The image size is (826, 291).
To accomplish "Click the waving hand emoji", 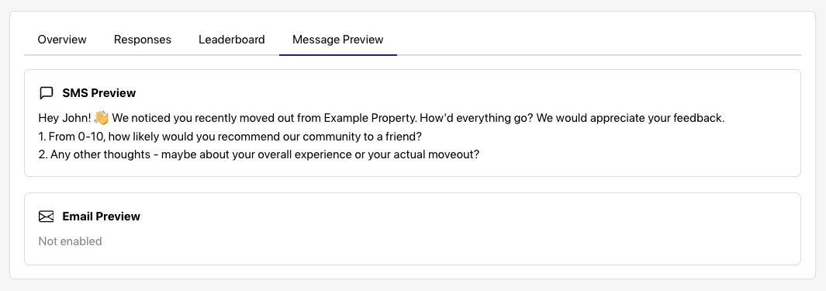I will tap(101, 117).
